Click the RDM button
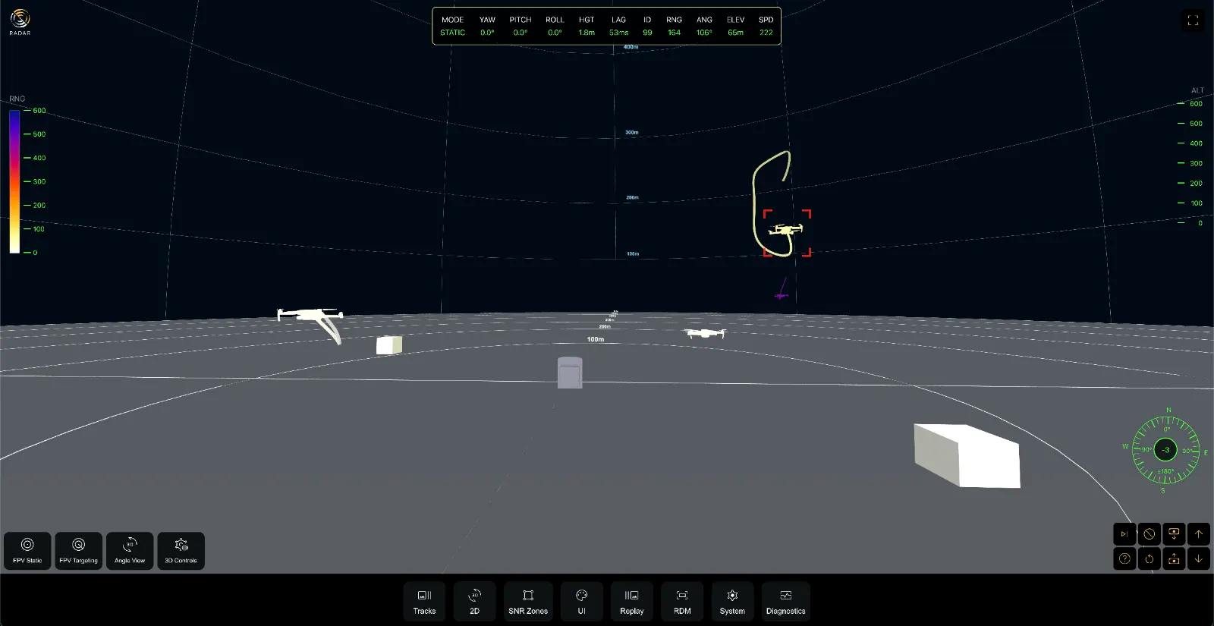 682,601
